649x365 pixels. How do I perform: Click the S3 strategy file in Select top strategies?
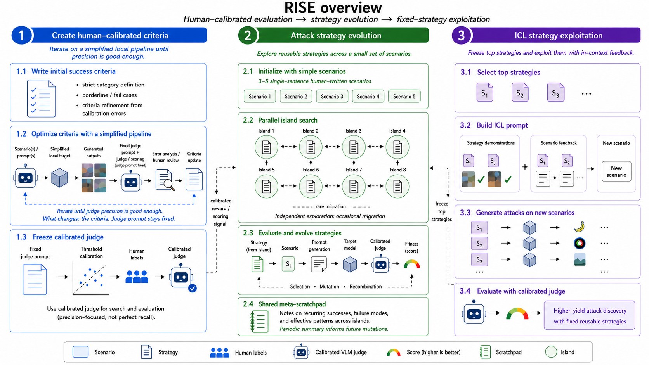pyautogui.click(x=555, y=92)
